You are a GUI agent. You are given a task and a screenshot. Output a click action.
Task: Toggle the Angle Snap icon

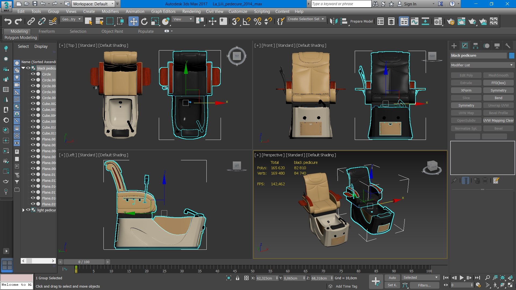(246, 21)
